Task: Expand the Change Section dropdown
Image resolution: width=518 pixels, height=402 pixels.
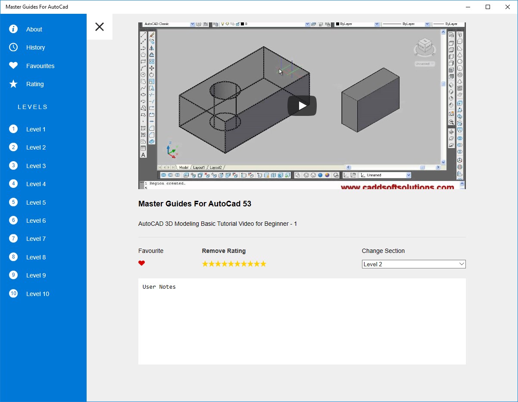Action: click(414, 264)
